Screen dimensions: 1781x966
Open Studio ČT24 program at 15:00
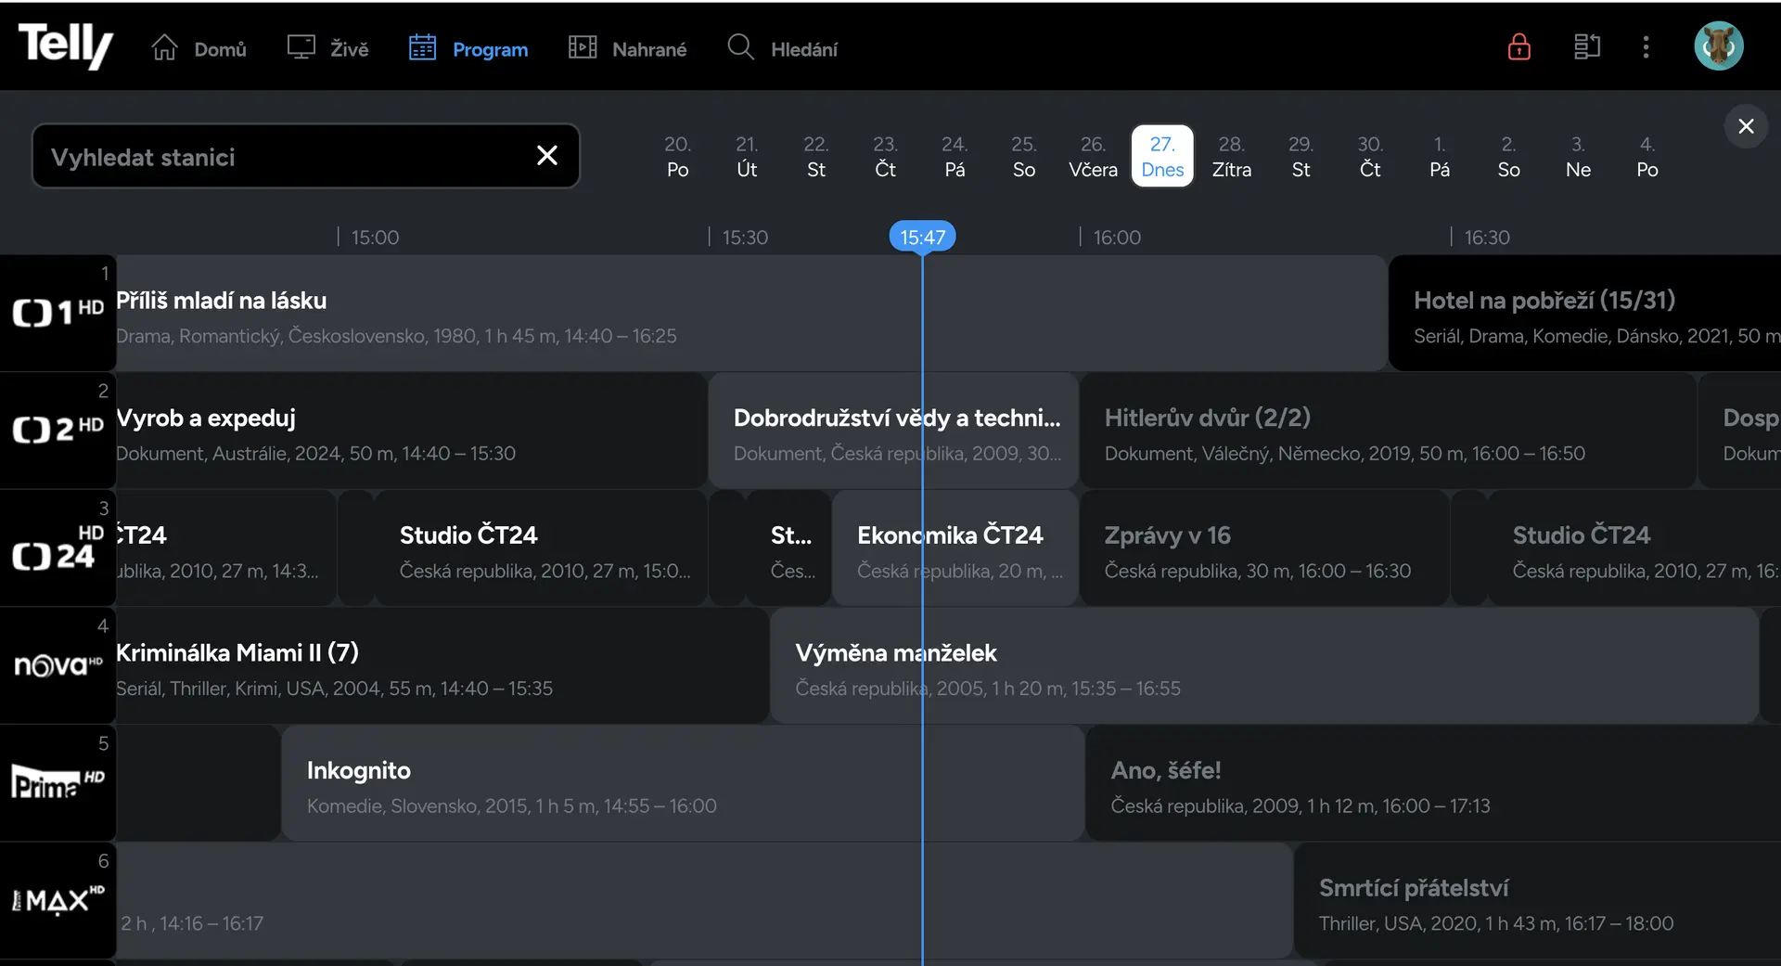pyautogui.click(x=541, y=548)
